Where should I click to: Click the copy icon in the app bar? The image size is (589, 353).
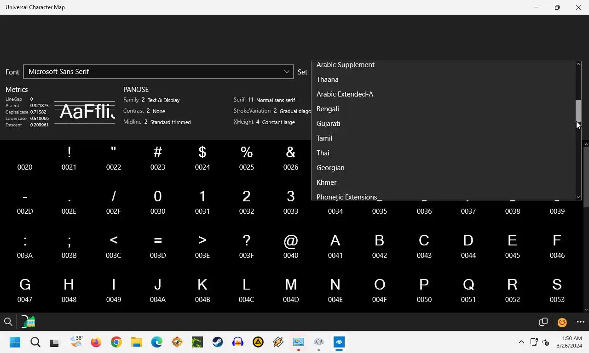coord(543,322)
